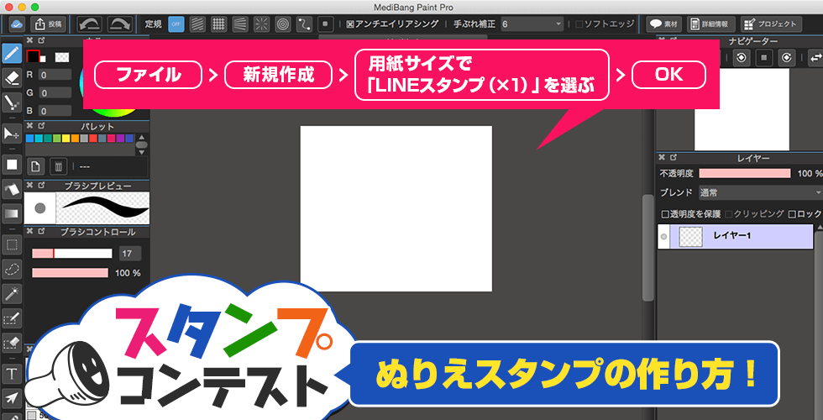
Task: Delete palette color with trash icon
Action: coord(58,167)
